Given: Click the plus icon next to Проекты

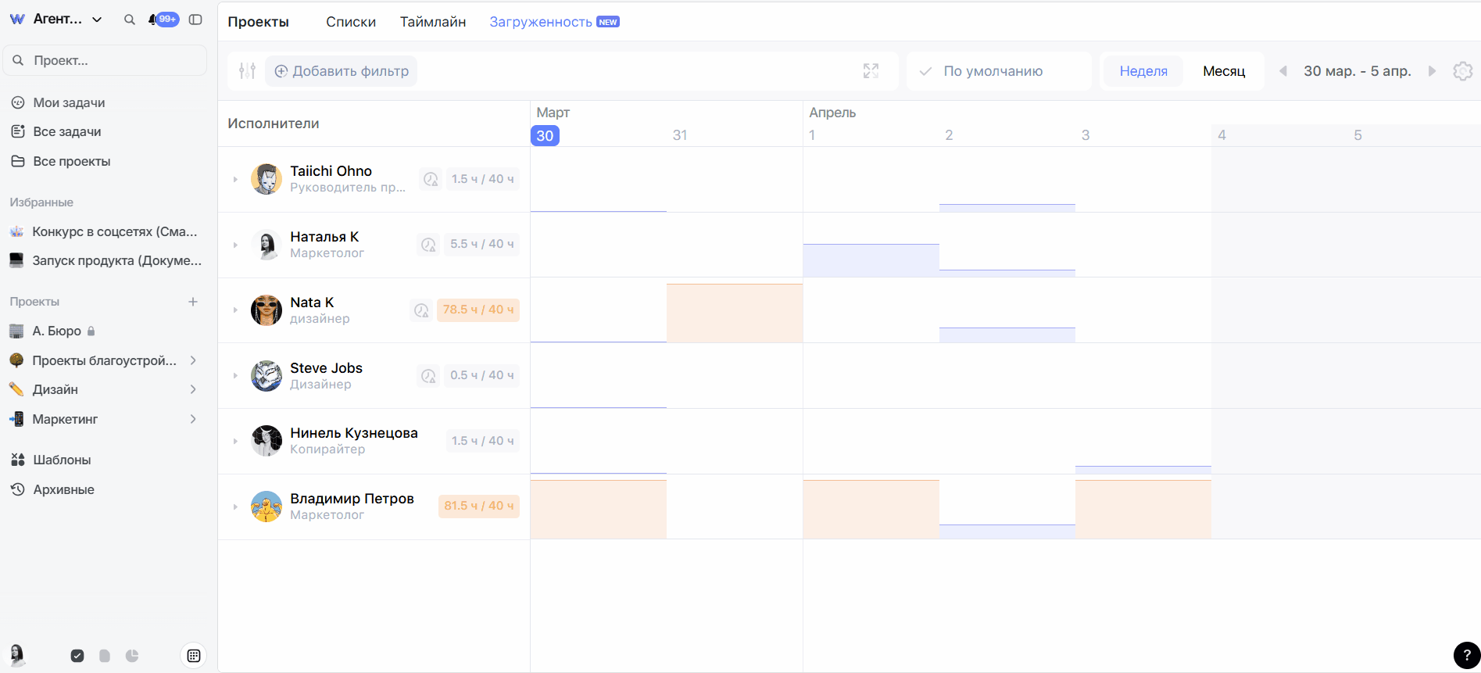Looking at the screenshot, I should point(193,302).
